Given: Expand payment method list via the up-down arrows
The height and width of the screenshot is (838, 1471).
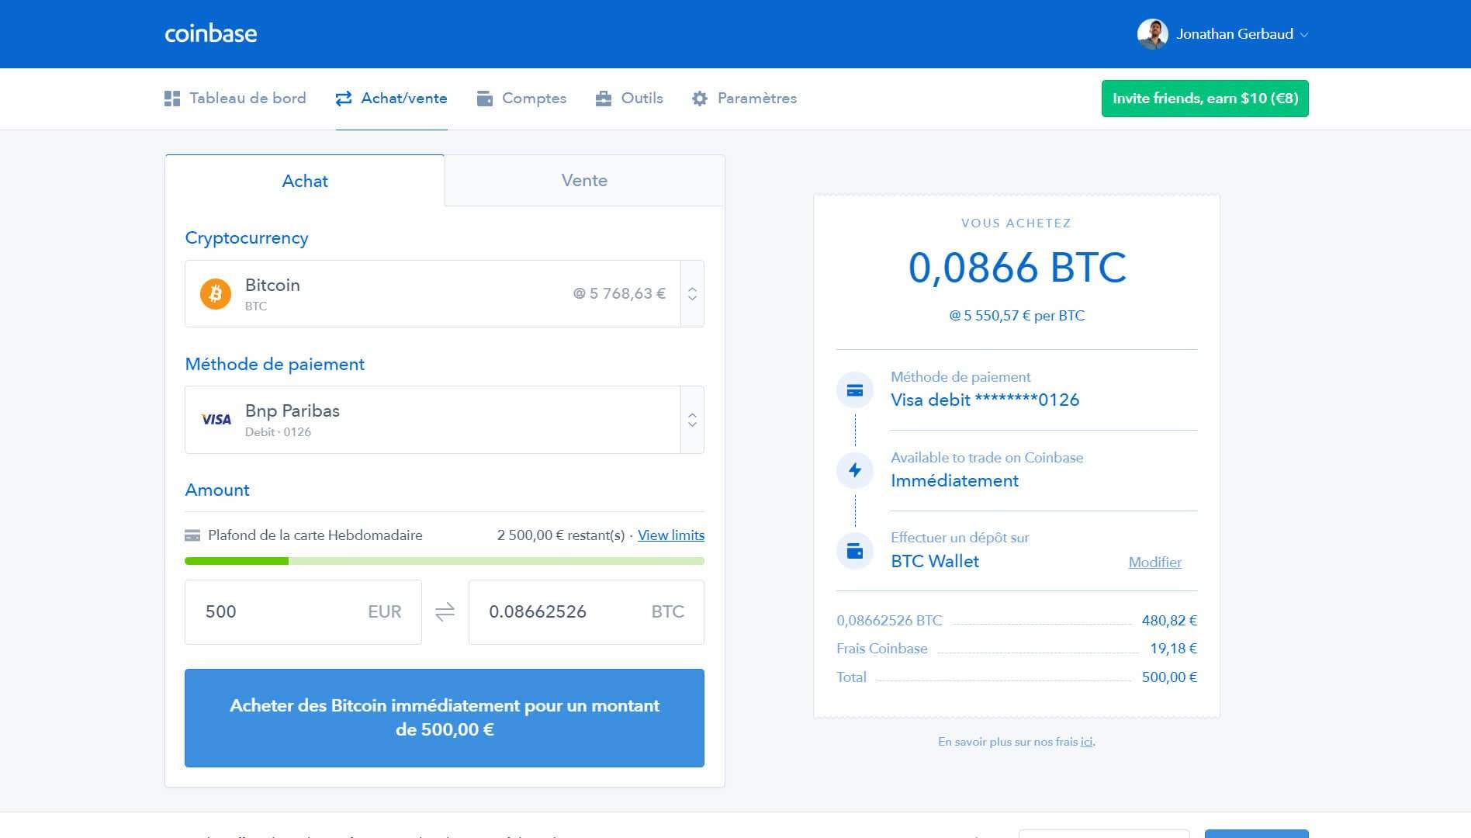Looking at the screenshot, I should pos(692,420).
